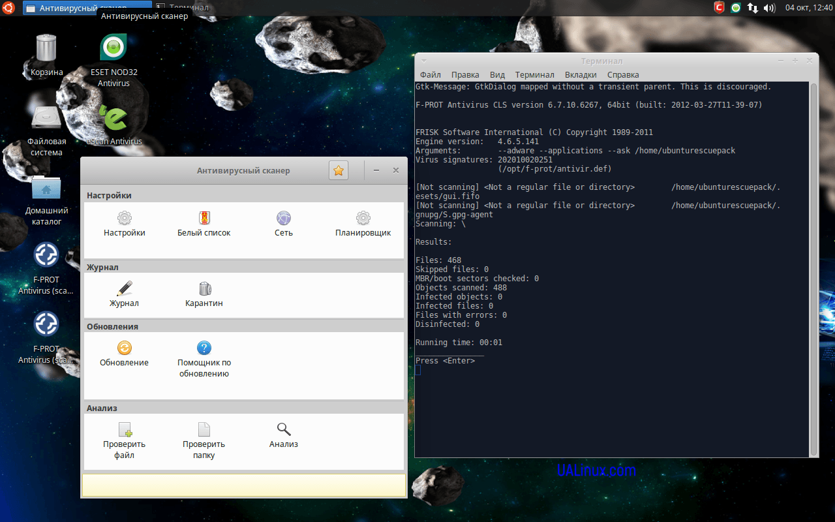Click the "Running time: 00:01" line
Viewport: 835px width, 522px height.
click(x=459, y=343)
